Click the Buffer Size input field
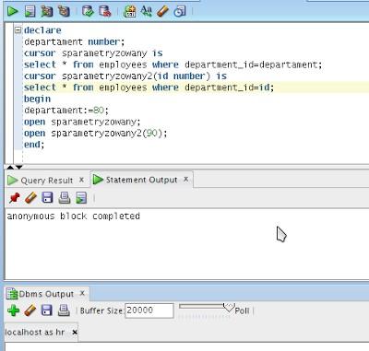The height and width of the screenshot is (351, 369). pyautogui.click(x=149, y=310)
